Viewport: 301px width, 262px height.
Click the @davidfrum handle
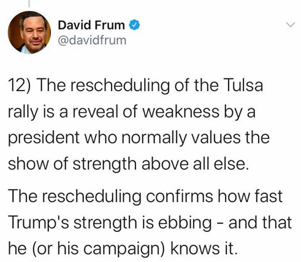pos(92,40)
